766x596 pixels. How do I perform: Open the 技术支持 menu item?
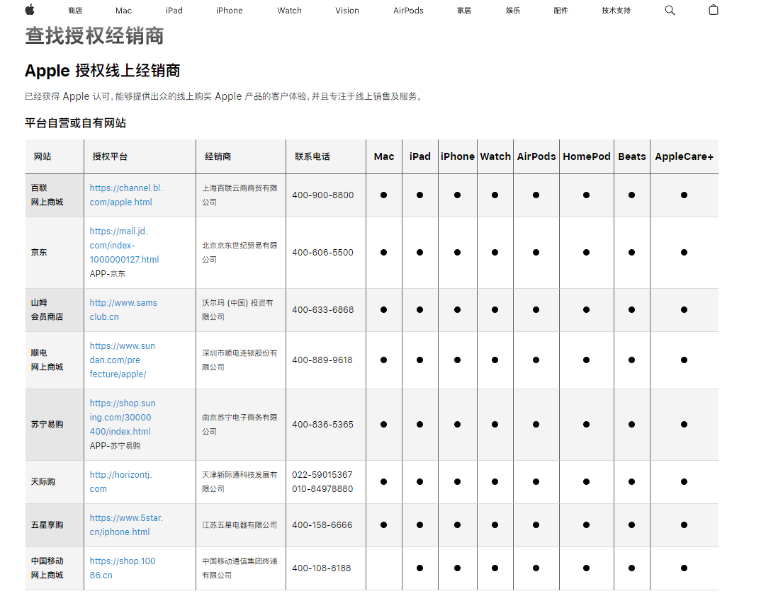click(616, 11)
